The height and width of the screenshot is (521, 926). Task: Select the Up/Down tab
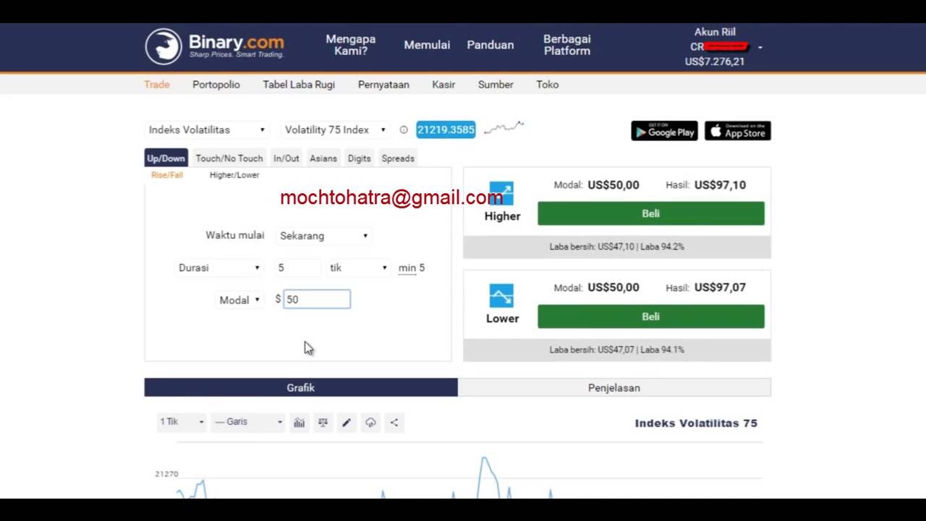166,158
